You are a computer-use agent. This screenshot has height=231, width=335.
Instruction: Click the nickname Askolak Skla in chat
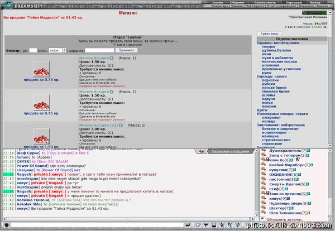click(x=29, y=204)
